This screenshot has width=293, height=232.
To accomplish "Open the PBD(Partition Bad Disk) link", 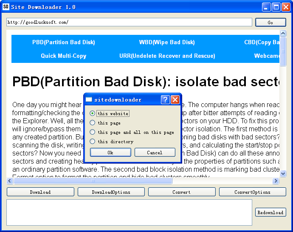I will [x=64, y=42].
